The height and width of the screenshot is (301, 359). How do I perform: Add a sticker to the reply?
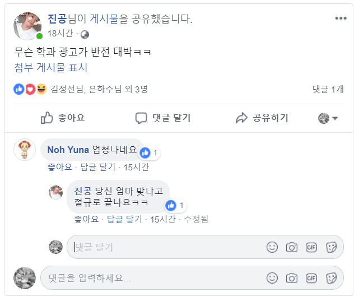point(331,247)
